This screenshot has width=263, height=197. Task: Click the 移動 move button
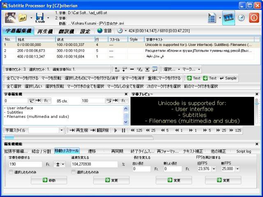[x=49, y=180]
